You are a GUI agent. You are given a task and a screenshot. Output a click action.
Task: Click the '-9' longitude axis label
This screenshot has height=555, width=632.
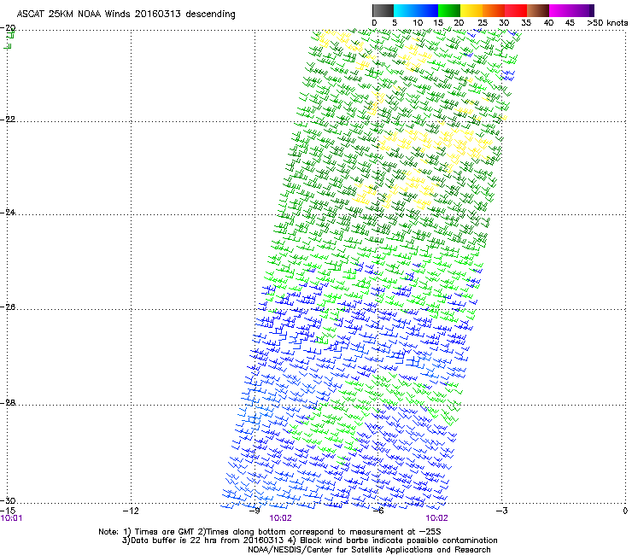tap(255, 511)
